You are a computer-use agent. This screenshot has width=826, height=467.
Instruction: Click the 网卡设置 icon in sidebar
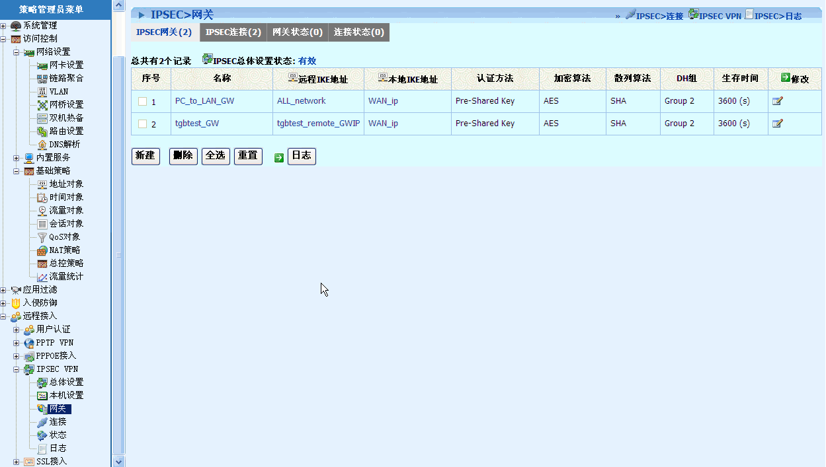tap(42, 65)
